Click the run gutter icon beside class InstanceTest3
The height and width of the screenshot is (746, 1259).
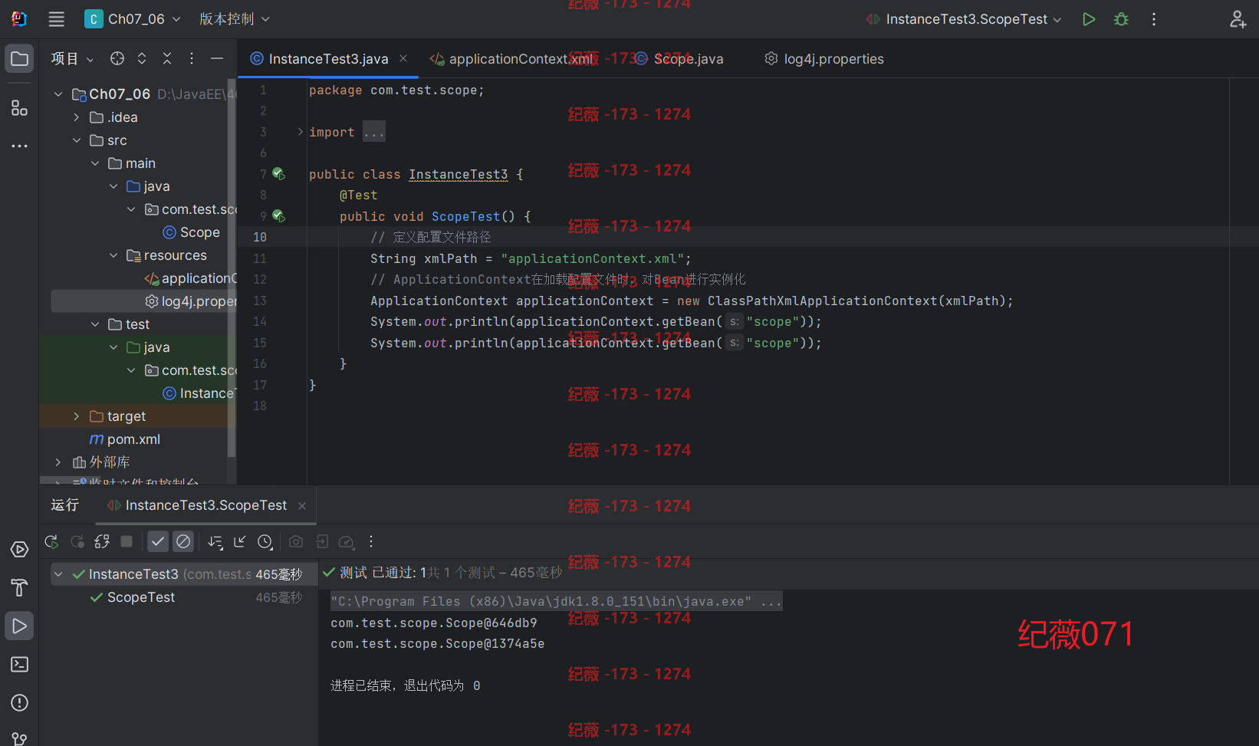pyautogui.click(x=279, y=174)
